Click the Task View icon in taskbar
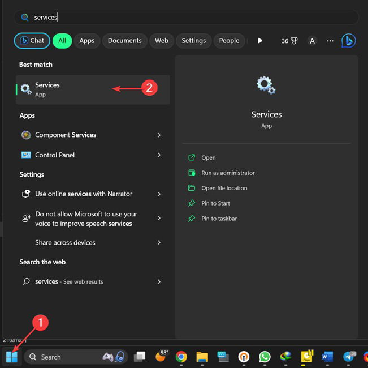368x368 pixels. click(140, 357)
